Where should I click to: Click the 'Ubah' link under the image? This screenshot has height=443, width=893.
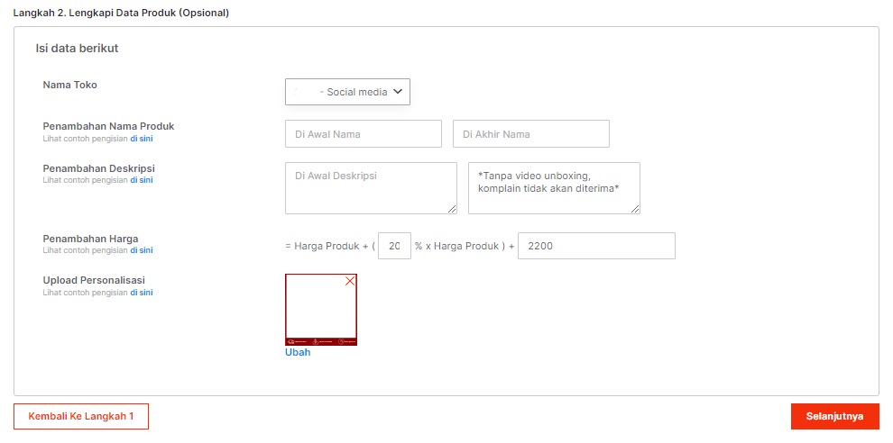298,353
